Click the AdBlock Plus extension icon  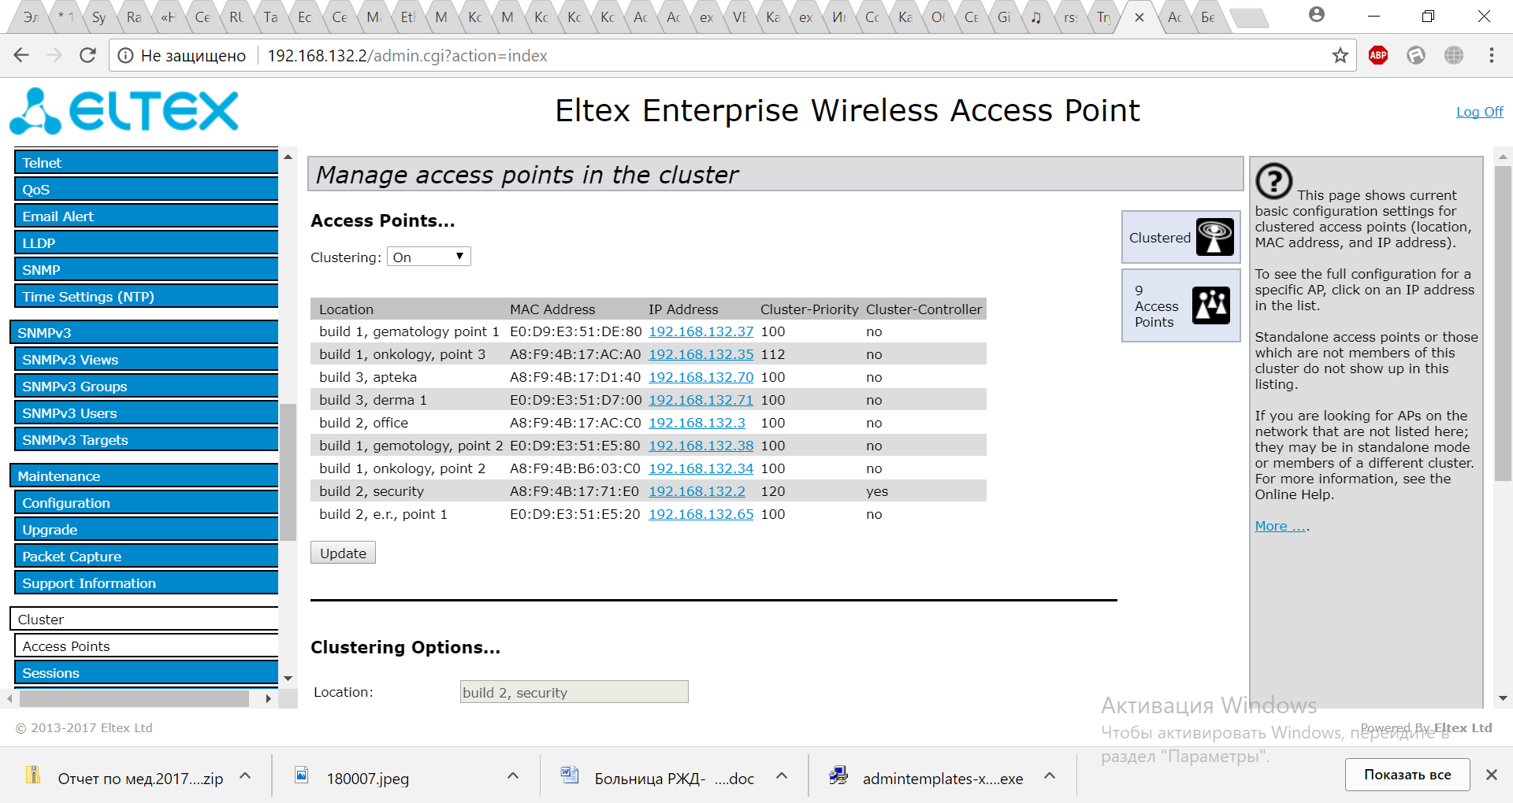tap(1377, 55)
